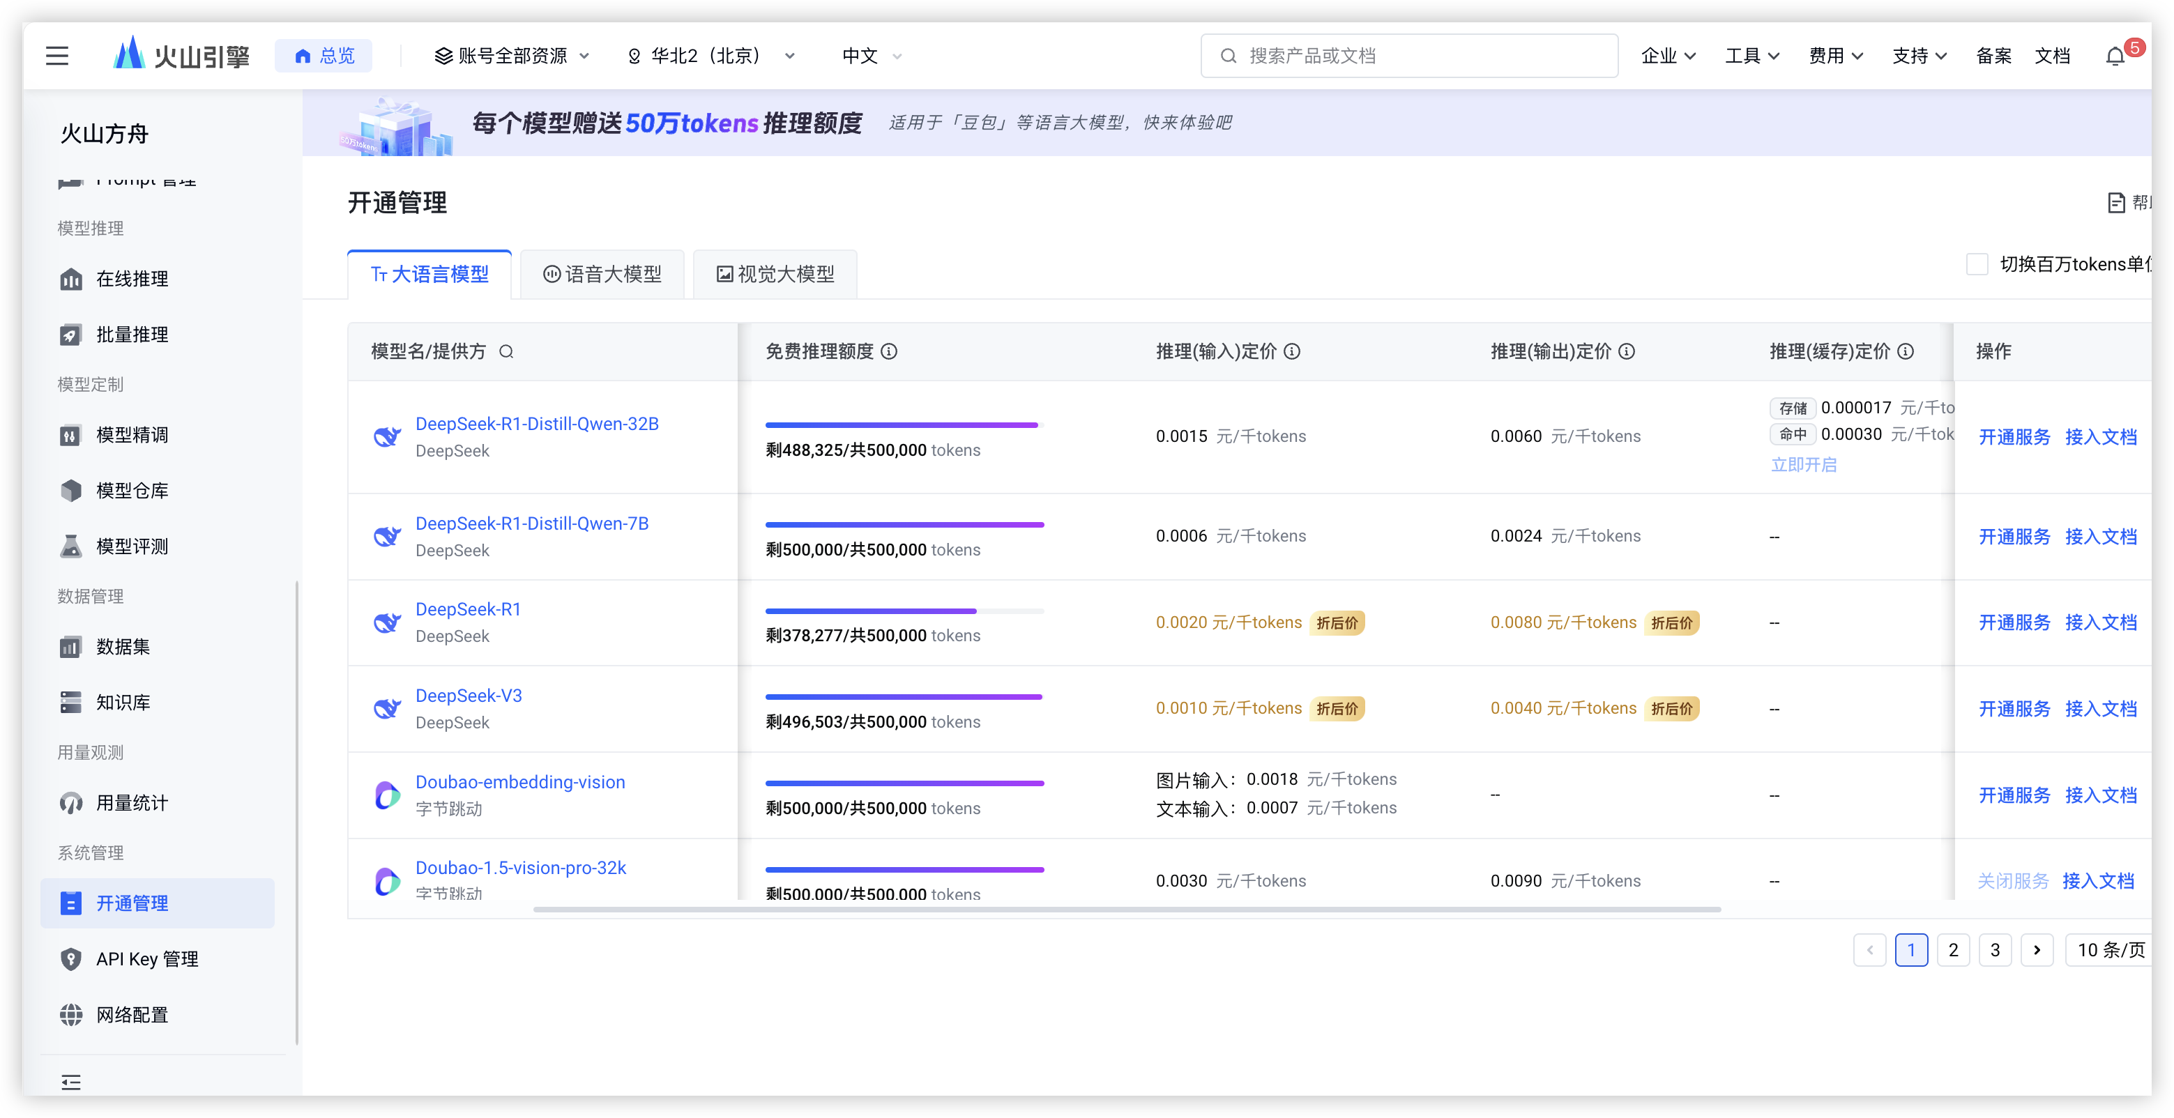Click the search icon beside 模型名/提供方 header
This screenshot has height=1118, width=2174.
506,351
